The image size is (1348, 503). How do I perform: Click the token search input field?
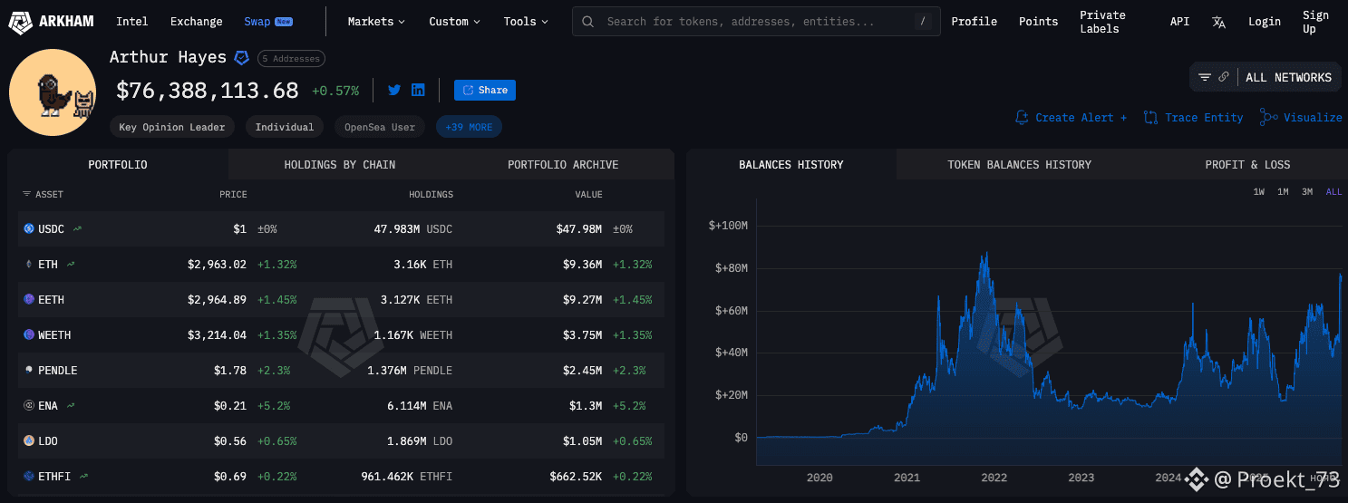[752, 22]
